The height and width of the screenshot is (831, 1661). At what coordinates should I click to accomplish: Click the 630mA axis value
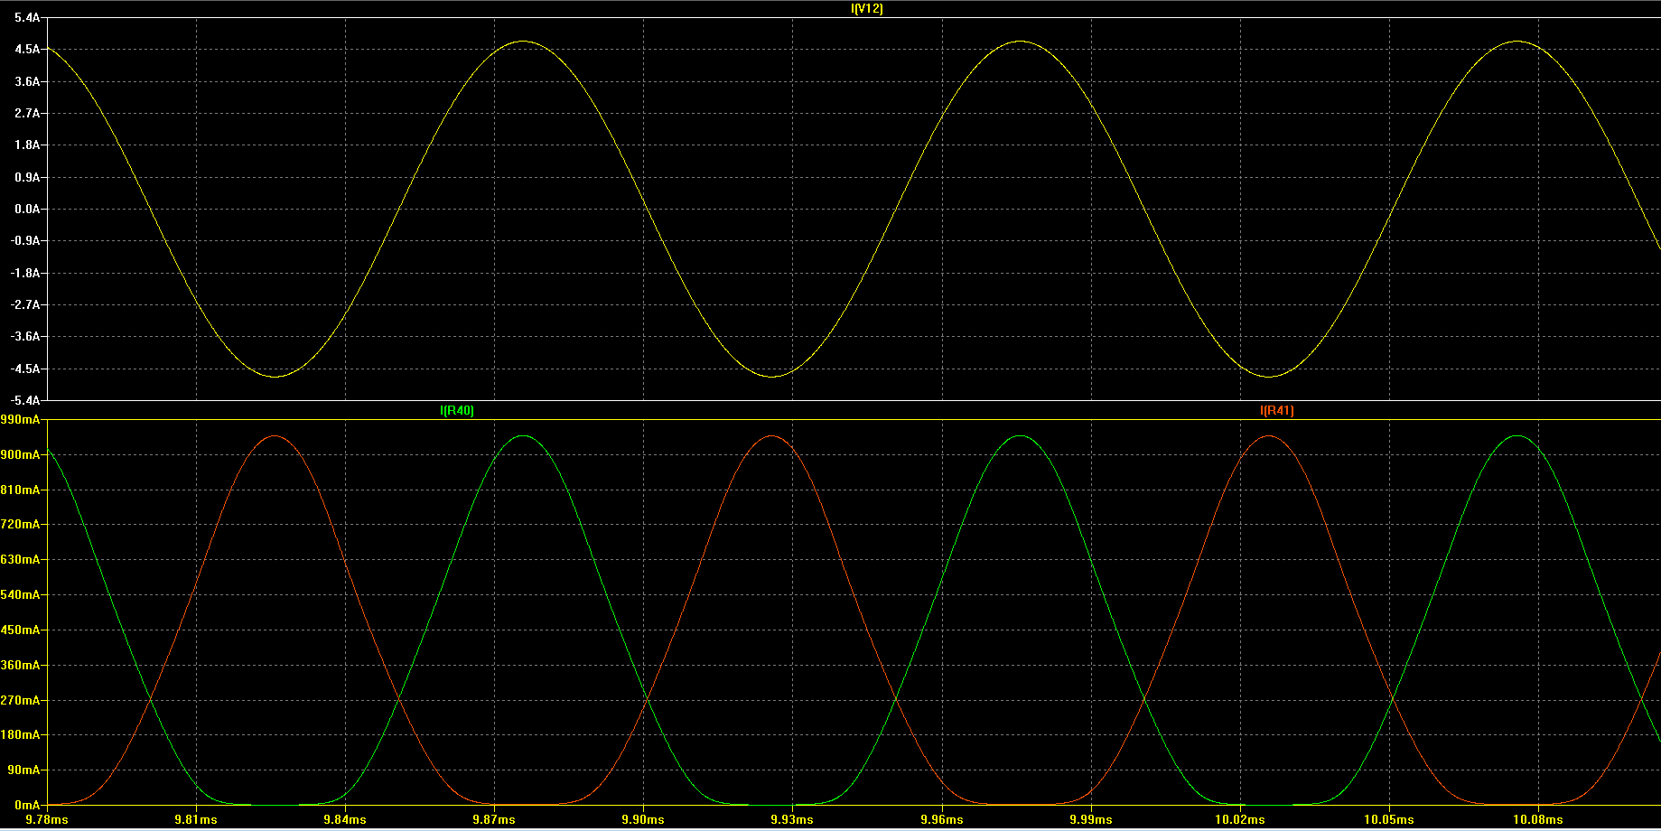tap(21, 560)
